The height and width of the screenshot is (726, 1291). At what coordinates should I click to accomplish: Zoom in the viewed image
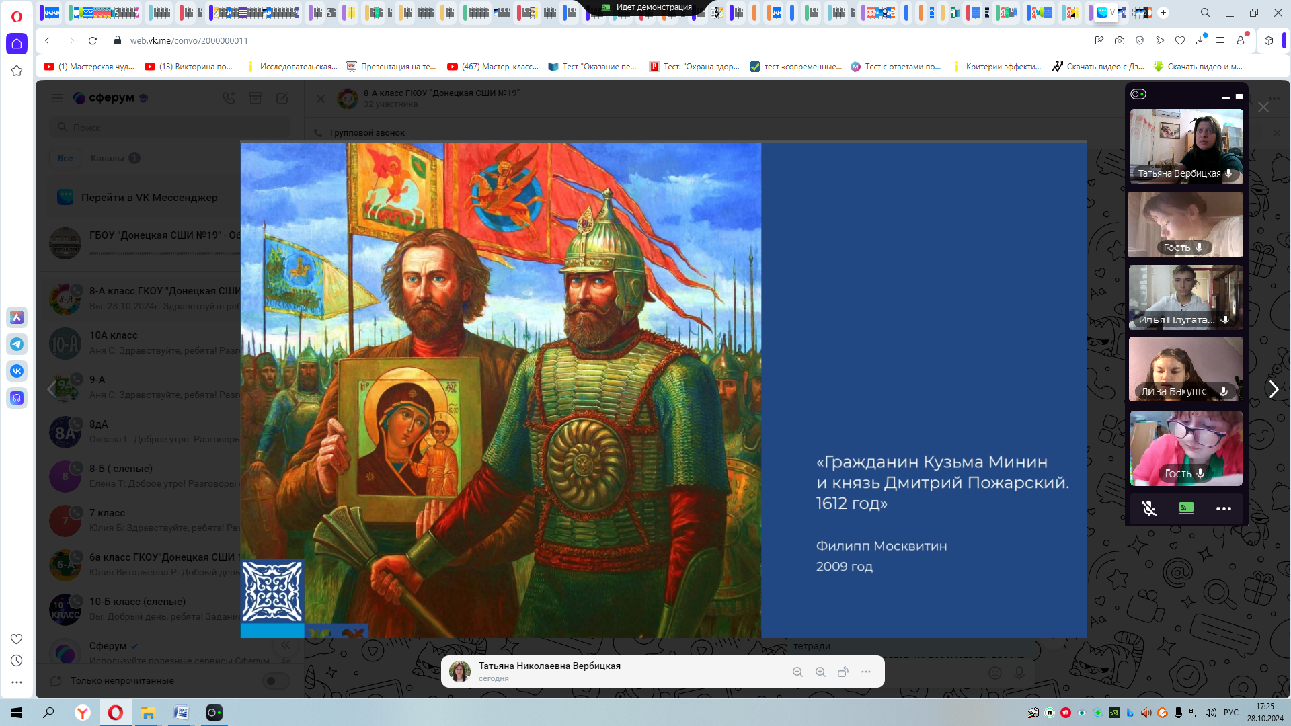pos(820,672)
